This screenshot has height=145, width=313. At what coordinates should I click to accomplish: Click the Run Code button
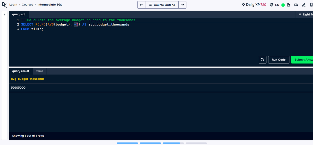tap(279, 60)
